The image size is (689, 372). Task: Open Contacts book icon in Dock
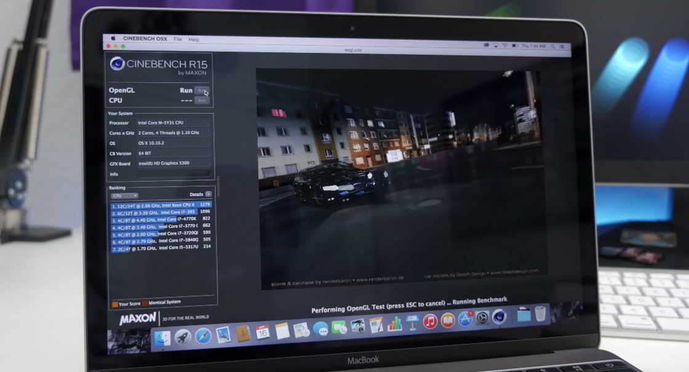point(243,334)
